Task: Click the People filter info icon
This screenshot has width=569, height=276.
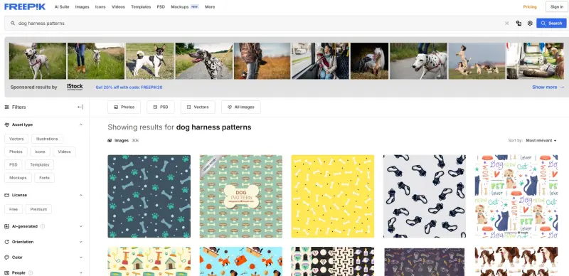Action: tap(31, 272)
